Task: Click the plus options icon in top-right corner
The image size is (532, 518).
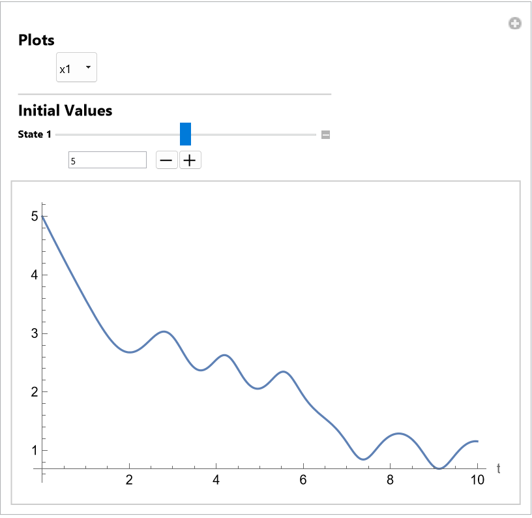Action: point(515,24)
